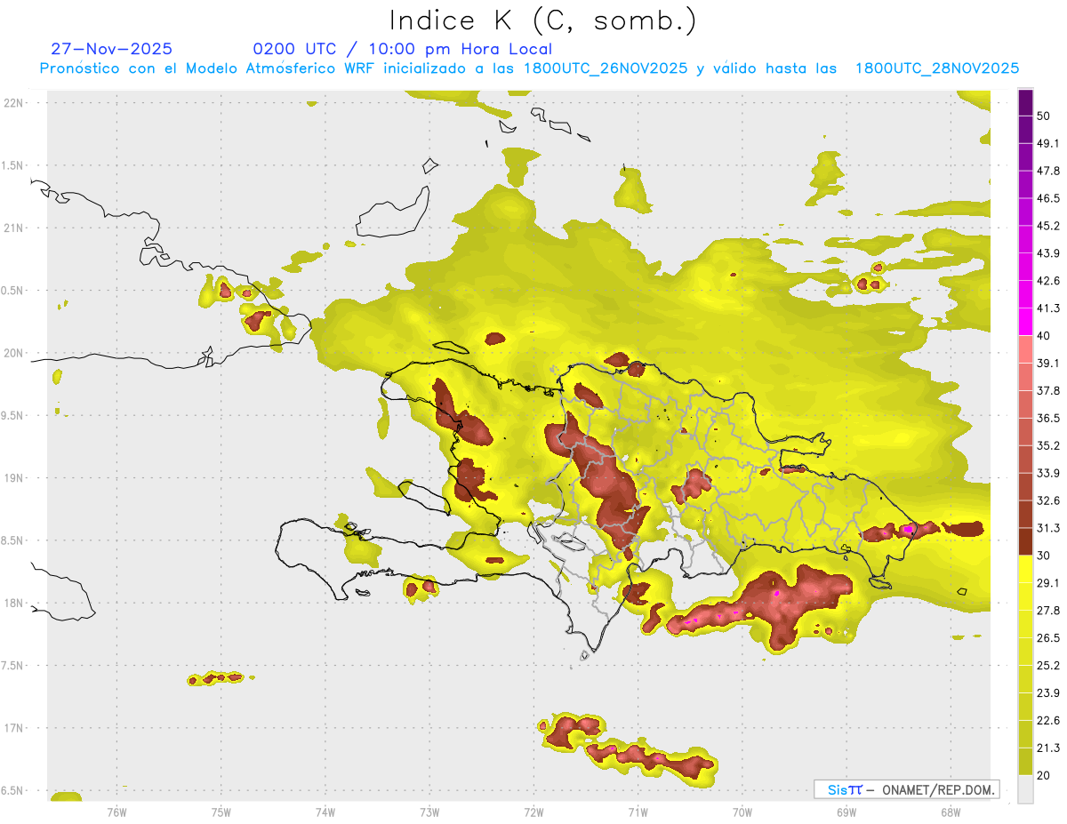Click the bright magenta colorbar segment above 40
The width and height of the screenshot is (1067, 824).
tap(1026, 321)
